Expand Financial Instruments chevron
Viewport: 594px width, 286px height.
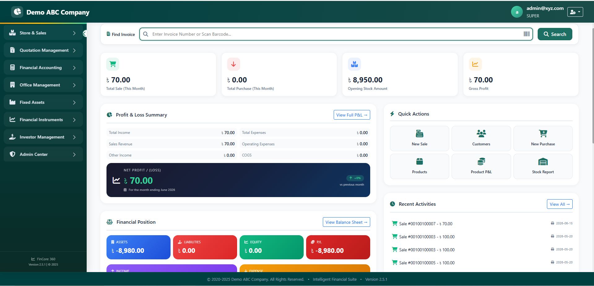(x=74, y=120)
